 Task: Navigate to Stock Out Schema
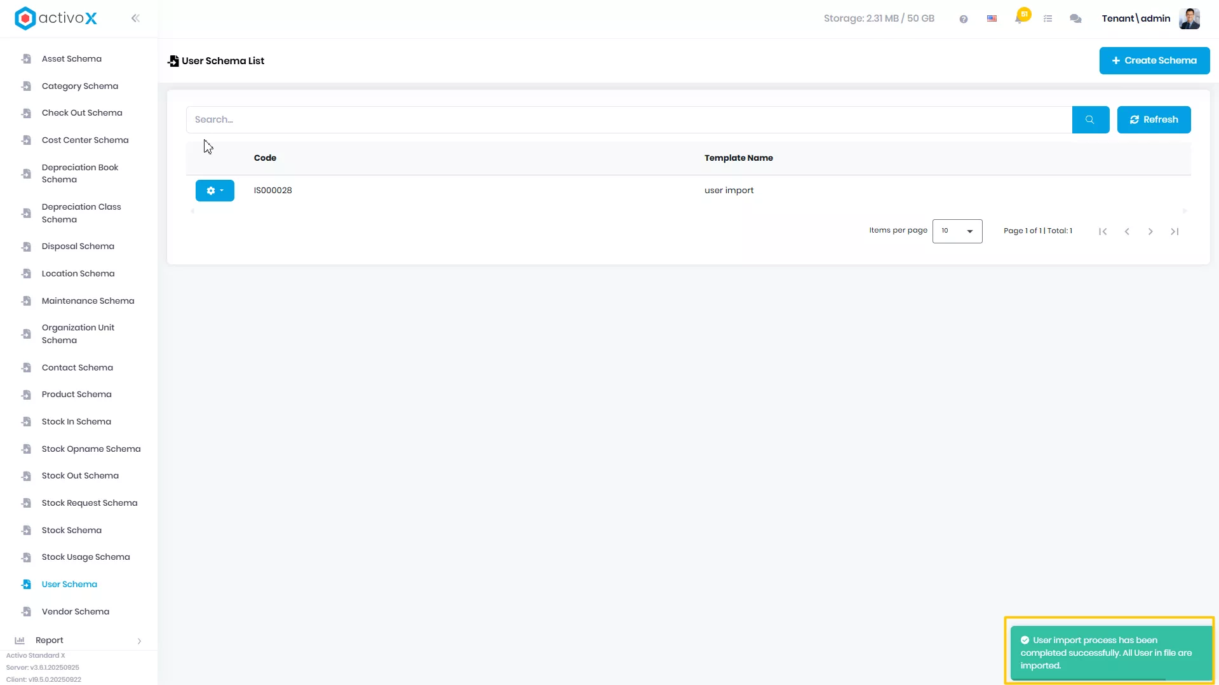(79, 476)
